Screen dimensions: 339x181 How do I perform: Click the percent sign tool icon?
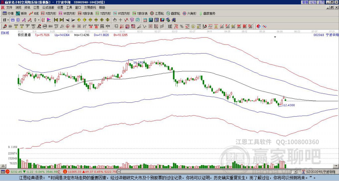coord(182,26)
